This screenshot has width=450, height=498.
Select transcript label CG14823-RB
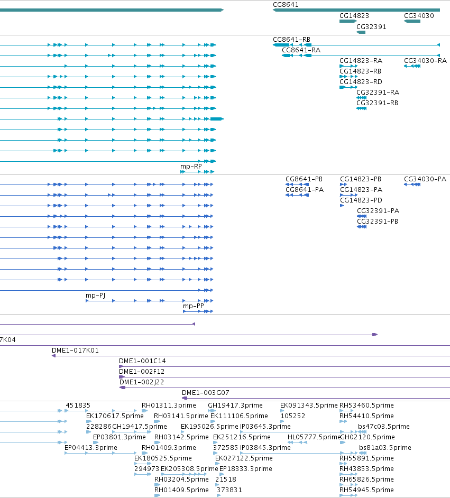pyautogui.click(x=360, y=71)
